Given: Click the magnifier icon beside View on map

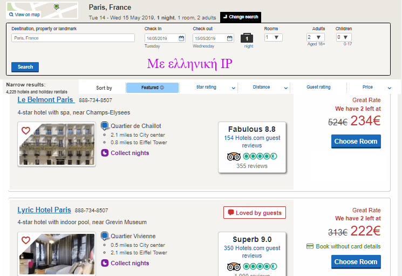Looking at the screenshot, I should coord(11,15).
